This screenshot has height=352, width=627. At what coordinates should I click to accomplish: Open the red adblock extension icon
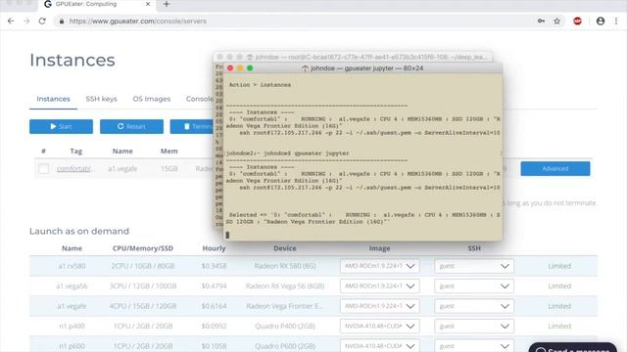point(577,22)
